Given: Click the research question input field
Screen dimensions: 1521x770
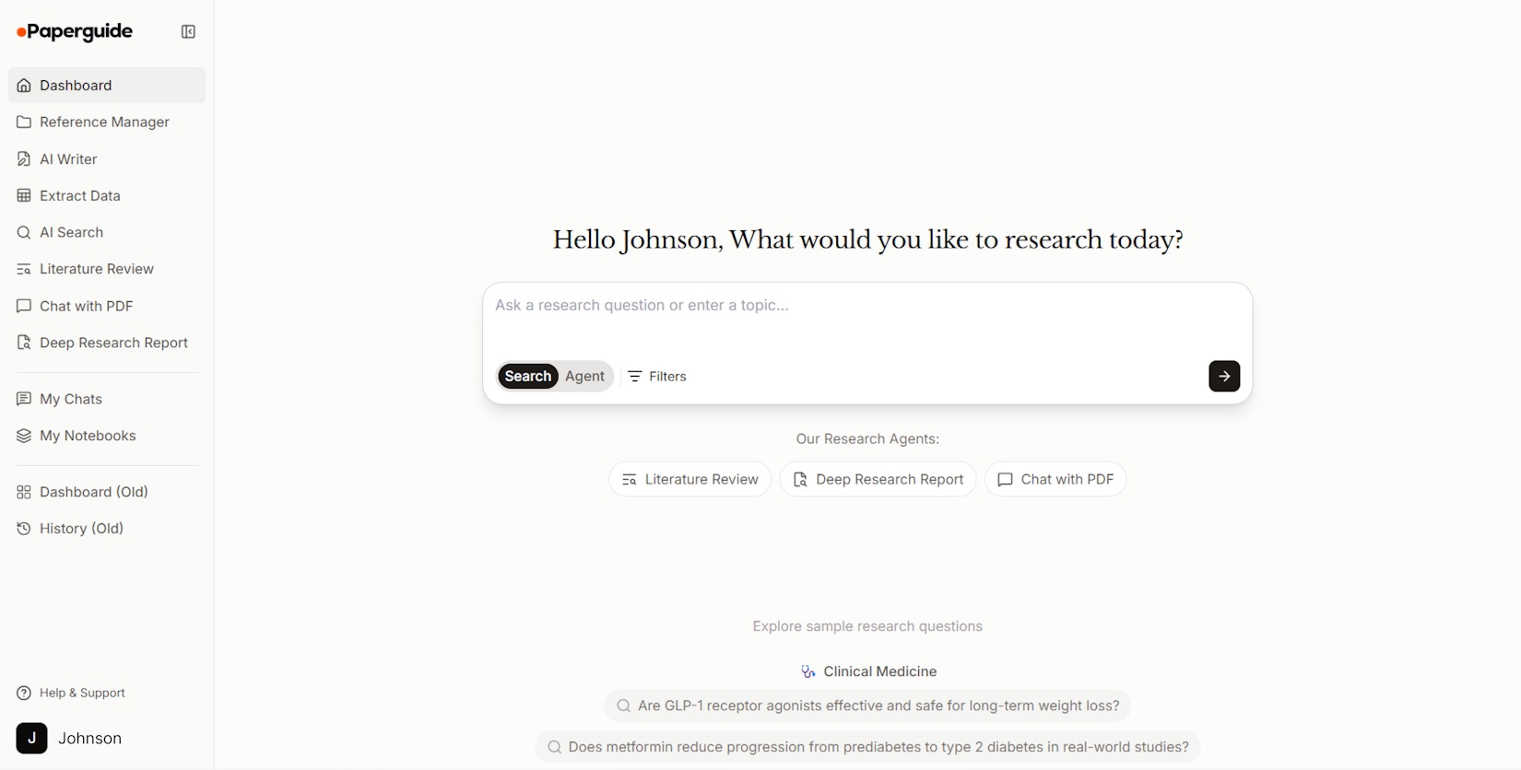Looking at the screenshot, I should (x=867, y=318).
